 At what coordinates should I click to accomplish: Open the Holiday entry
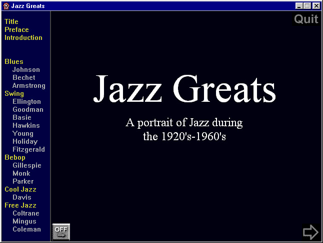[25, 141]
